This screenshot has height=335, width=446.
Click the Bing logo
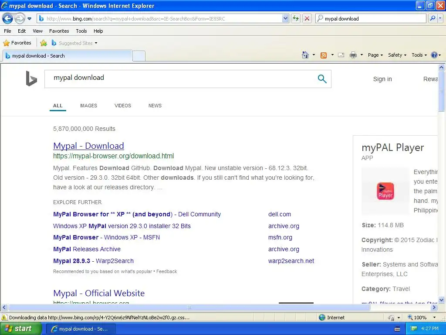pyautogui.click(x=31, y=79)
